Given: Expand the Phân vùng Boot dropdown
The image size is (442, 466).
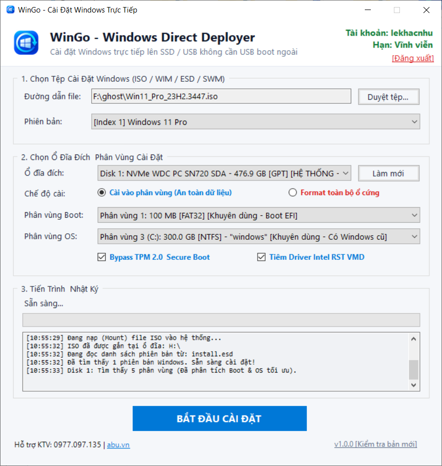Looking at the screenshot, I should pos(259,215).
